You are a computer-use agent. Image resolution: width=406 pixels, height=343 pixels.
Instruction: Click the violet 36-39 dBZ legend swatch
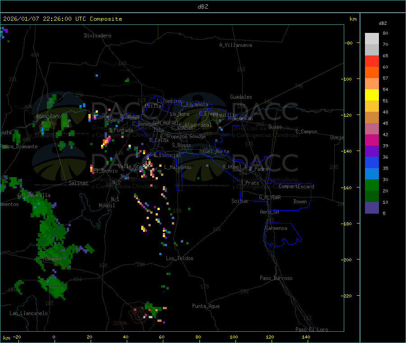(x=372, y=151)
